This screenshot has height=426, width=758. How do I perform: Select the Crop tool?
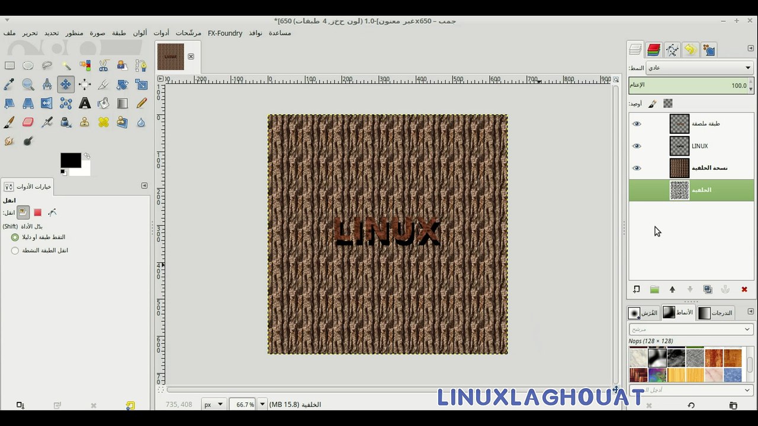point(104,85)
